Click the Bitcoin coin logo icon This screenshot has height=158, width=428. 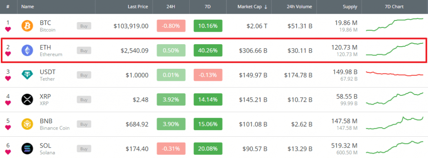pos(27,26)
